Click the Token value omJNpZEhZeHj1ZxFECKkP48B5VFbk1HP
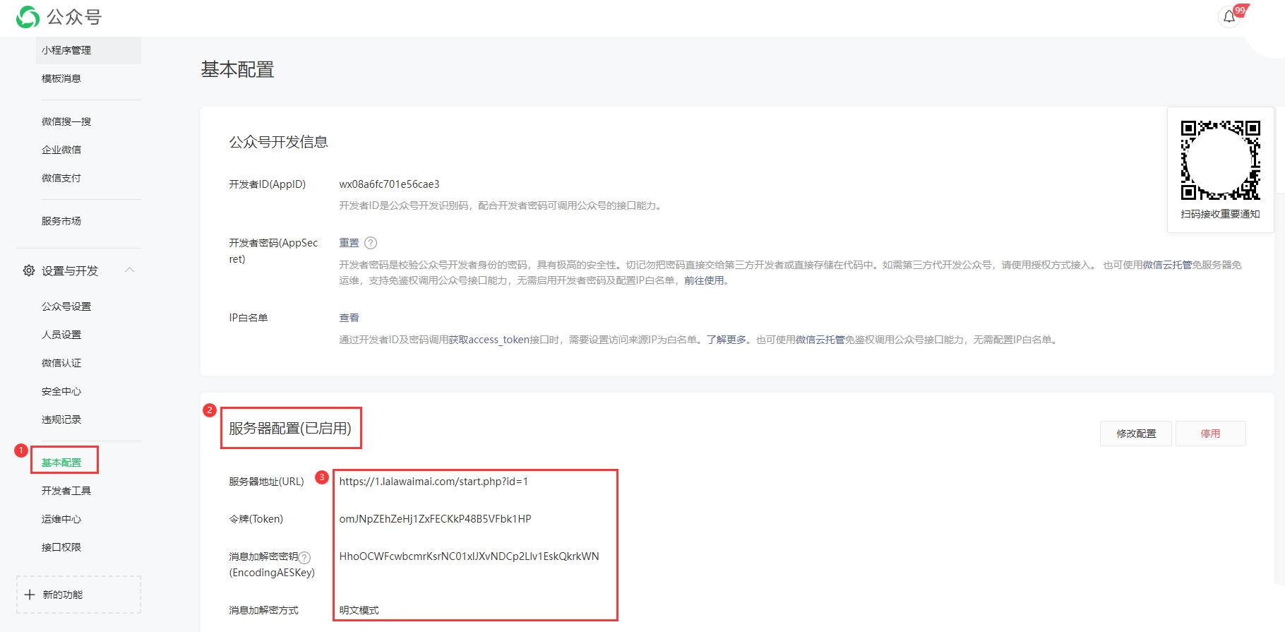1285x632 pixels. click(x=435, y=519)
